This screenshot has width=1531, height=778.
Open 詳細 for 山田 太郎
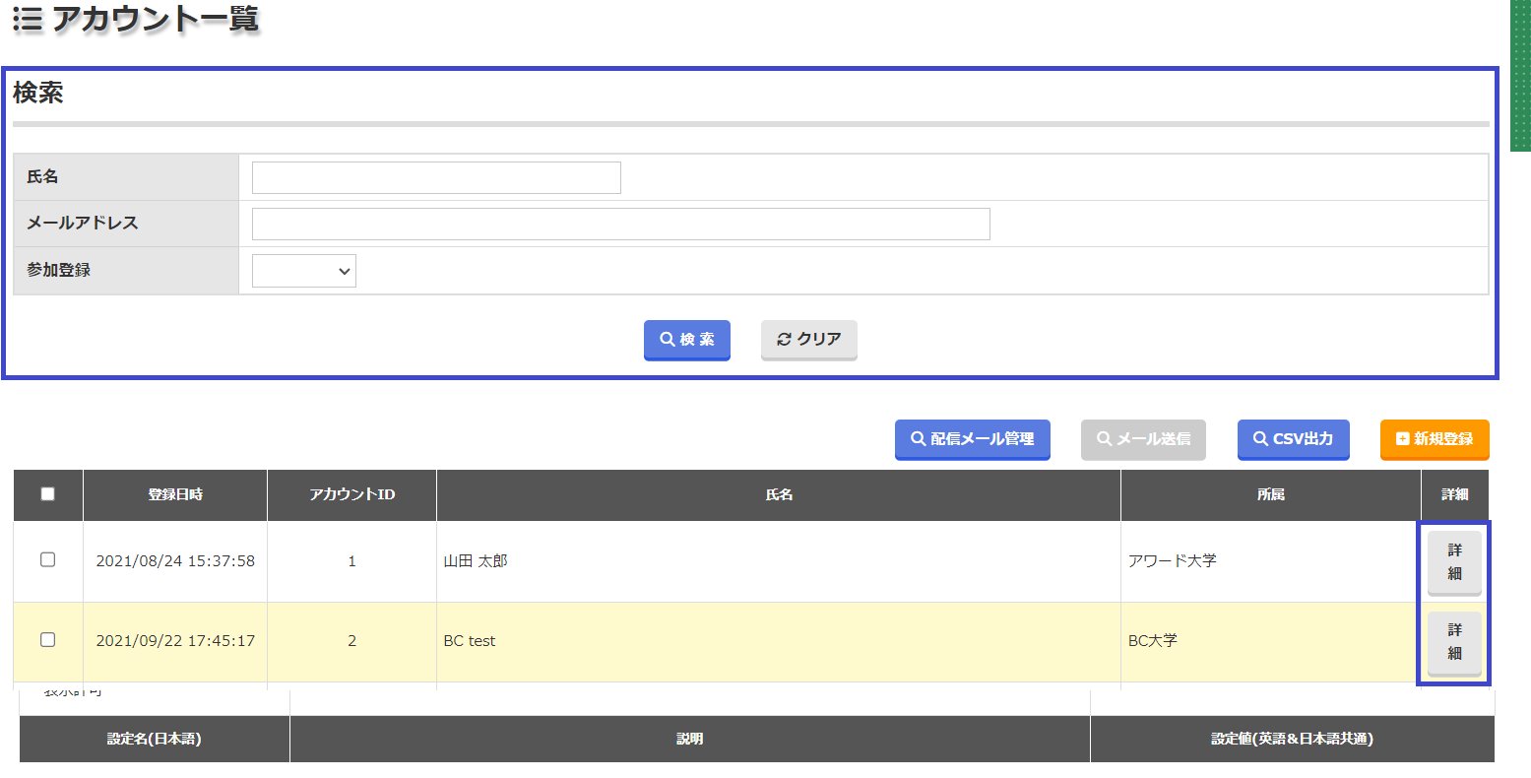(x=1454, y=562)
